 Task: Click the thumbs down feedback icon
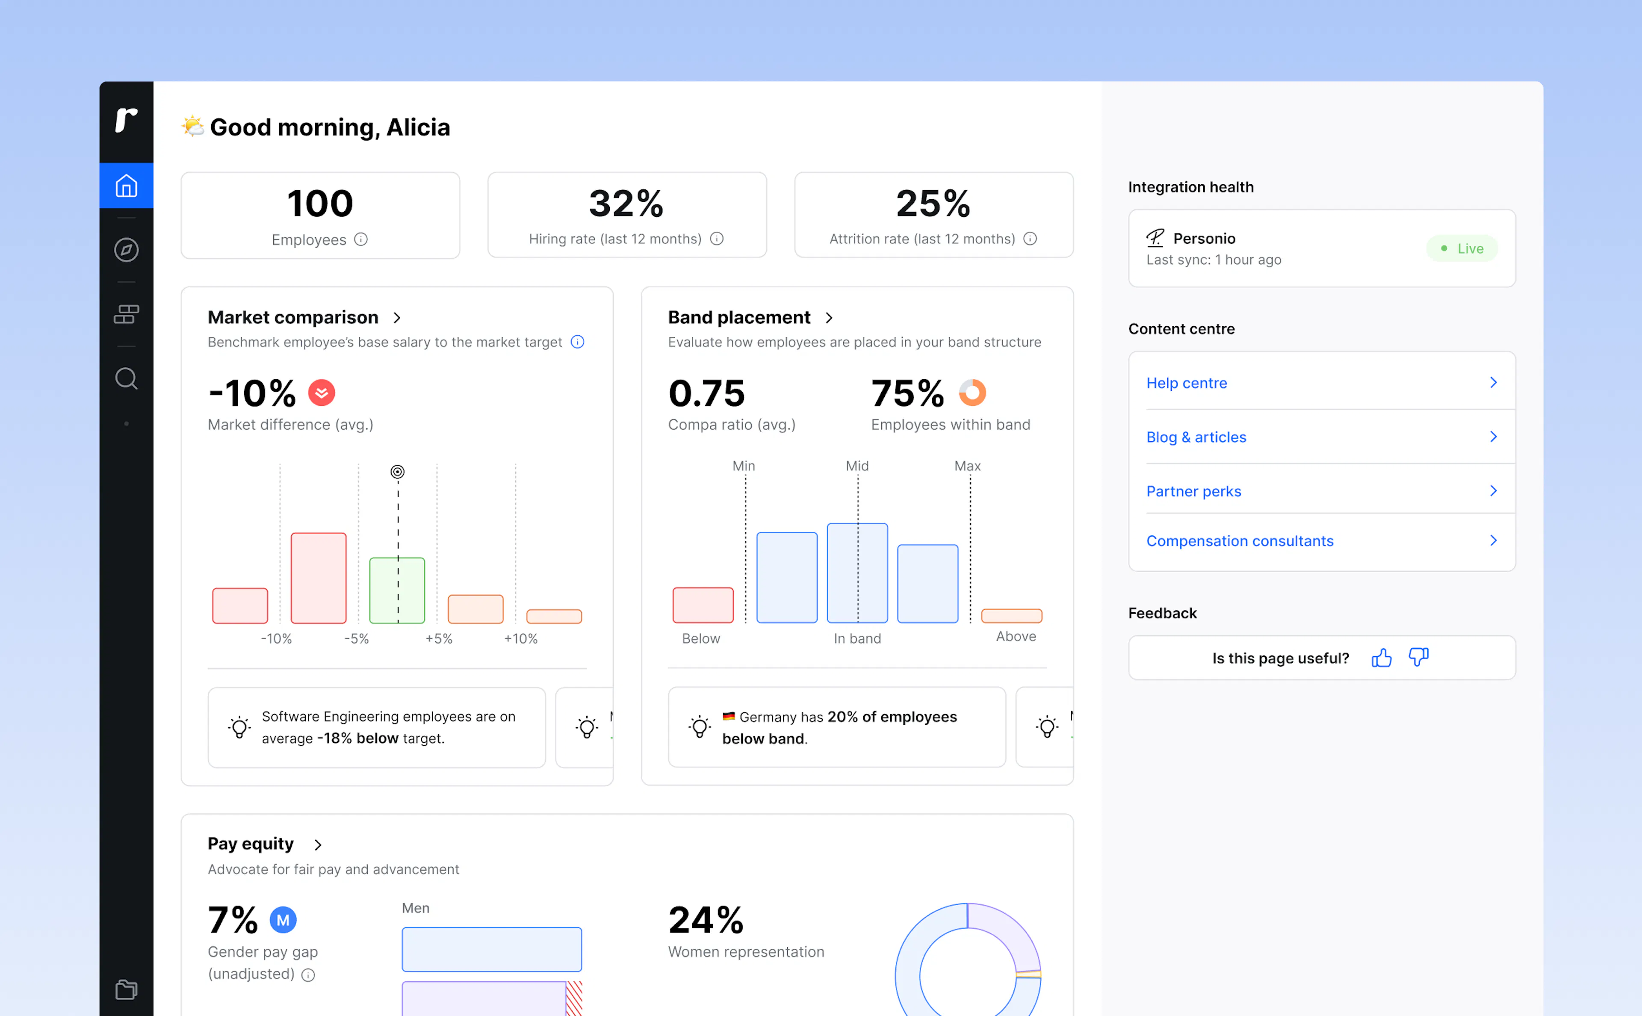click(1418, 657)
